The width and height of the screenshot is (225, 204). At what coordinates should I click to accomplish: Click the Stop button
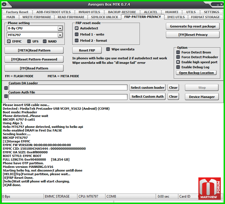(202, 88)
